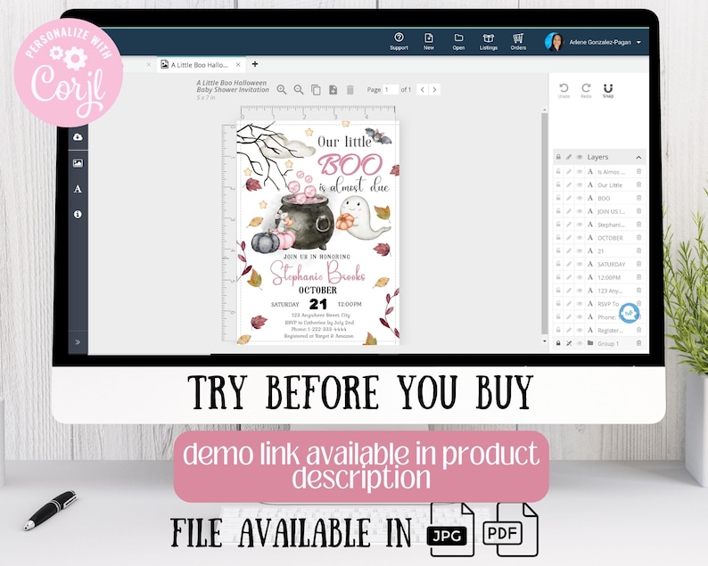Toggle lock for all layers in header

pos(558,157)
